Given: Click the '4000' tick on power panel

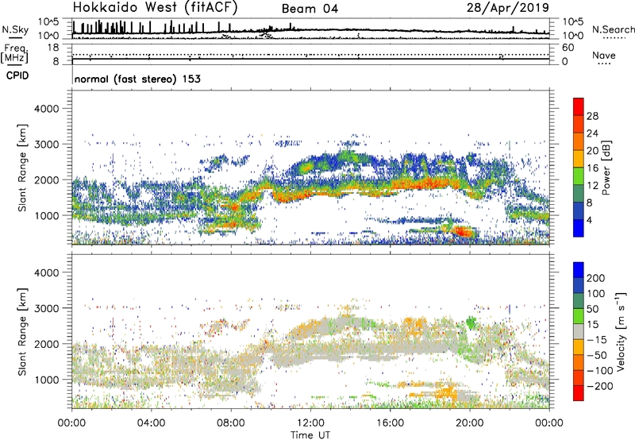Looking at the screenshot, I should 47,109.
